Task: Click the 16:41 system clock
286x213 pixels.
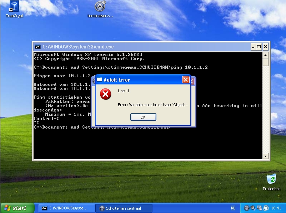Action: (x=276, y=208)
